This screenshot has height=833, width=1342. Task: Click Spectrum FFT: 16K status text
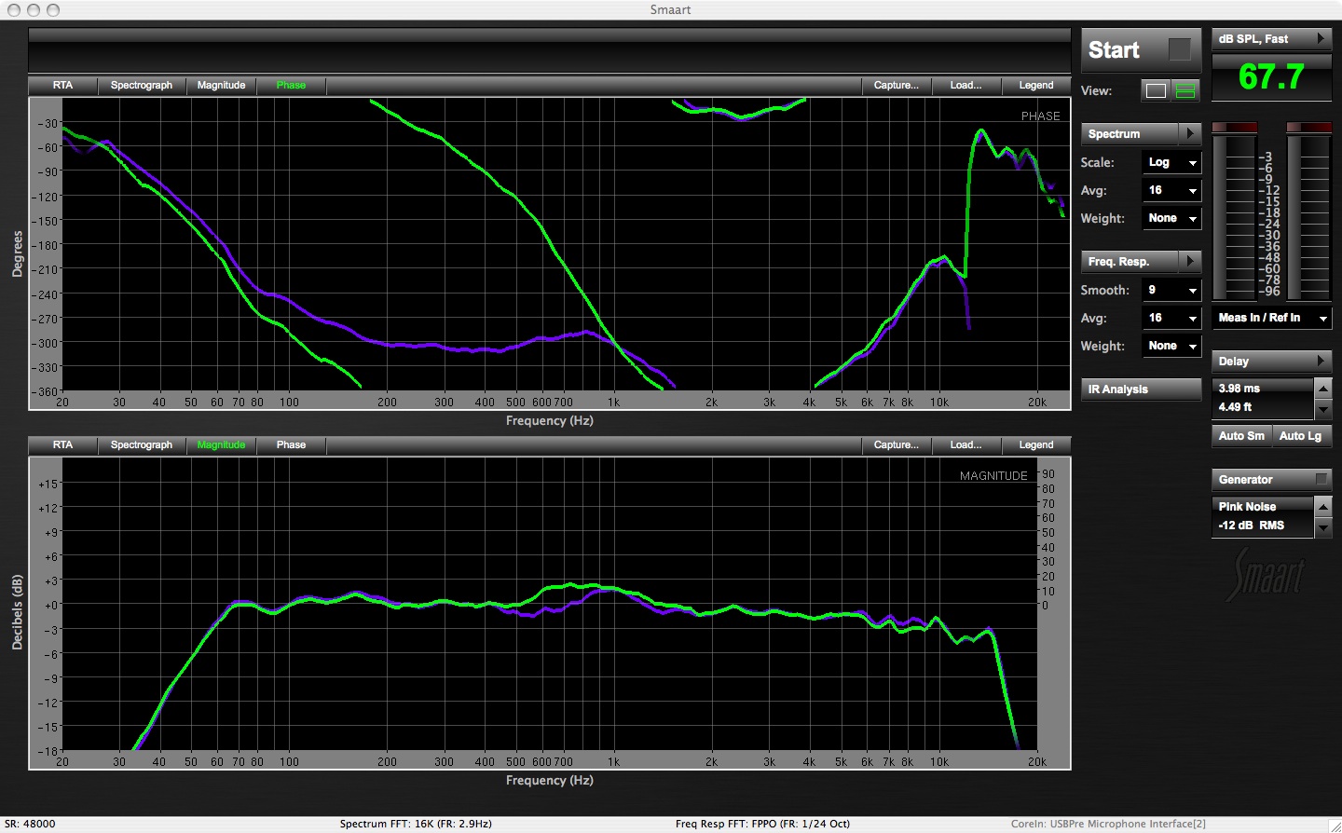416,824
